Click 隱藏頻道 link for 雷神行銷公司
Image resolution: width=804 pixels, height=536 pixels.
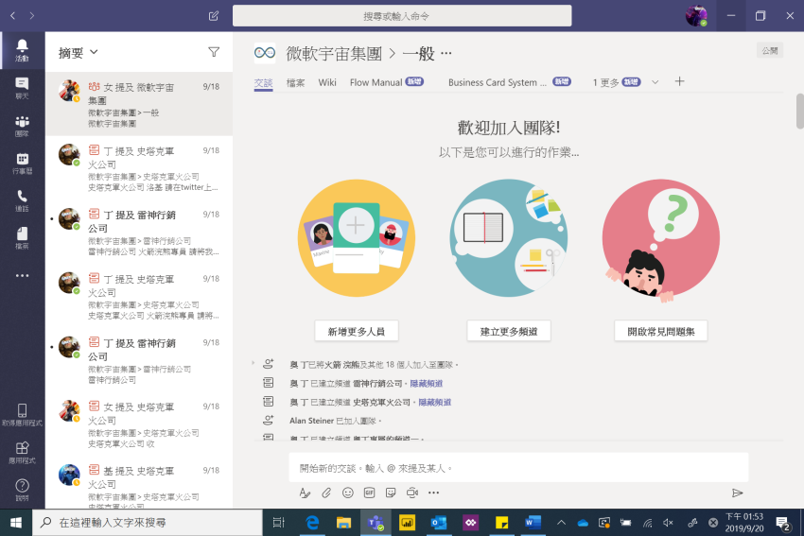click(426, 383)
